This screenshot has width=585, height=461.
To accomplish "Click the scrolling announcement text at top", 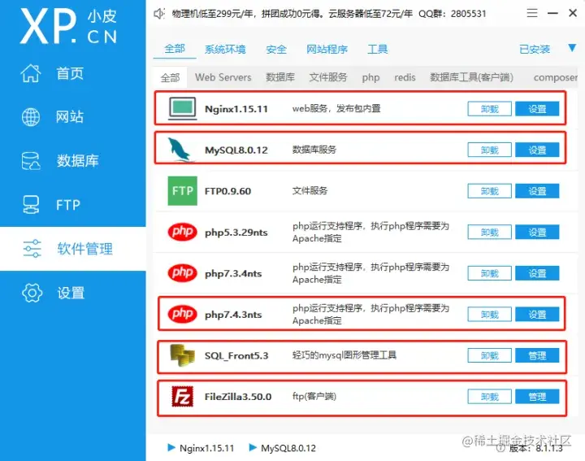I will click(x=329, y=14).
